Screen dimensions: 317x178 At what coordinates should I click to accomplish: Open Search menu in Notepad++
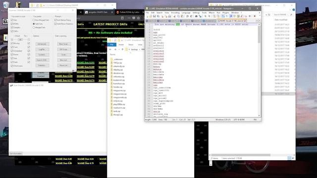click(159, 13)
